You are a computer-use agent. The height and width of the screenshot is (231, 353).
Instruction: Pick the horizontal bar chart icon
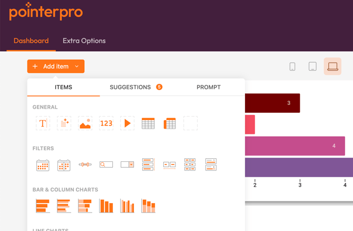point(43,206)
